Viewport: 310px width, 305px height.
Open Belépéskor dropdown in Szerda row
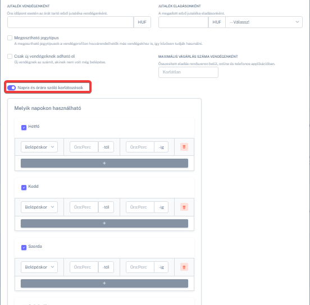click(x=39, y=267)
